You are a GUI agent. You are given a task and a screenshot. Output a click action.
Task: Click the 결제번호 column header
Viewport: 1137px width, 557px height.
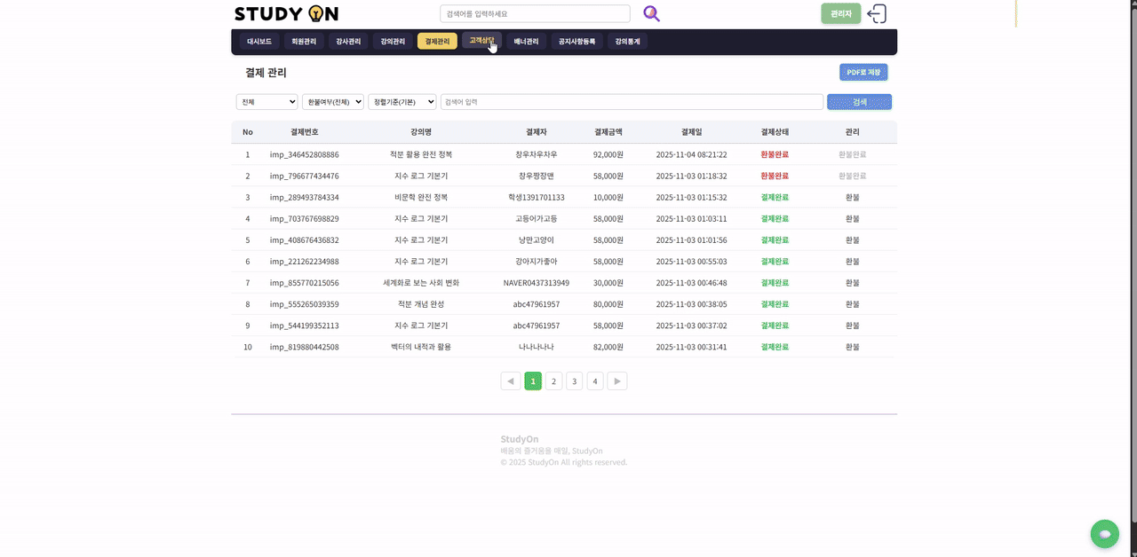[305, 132]
